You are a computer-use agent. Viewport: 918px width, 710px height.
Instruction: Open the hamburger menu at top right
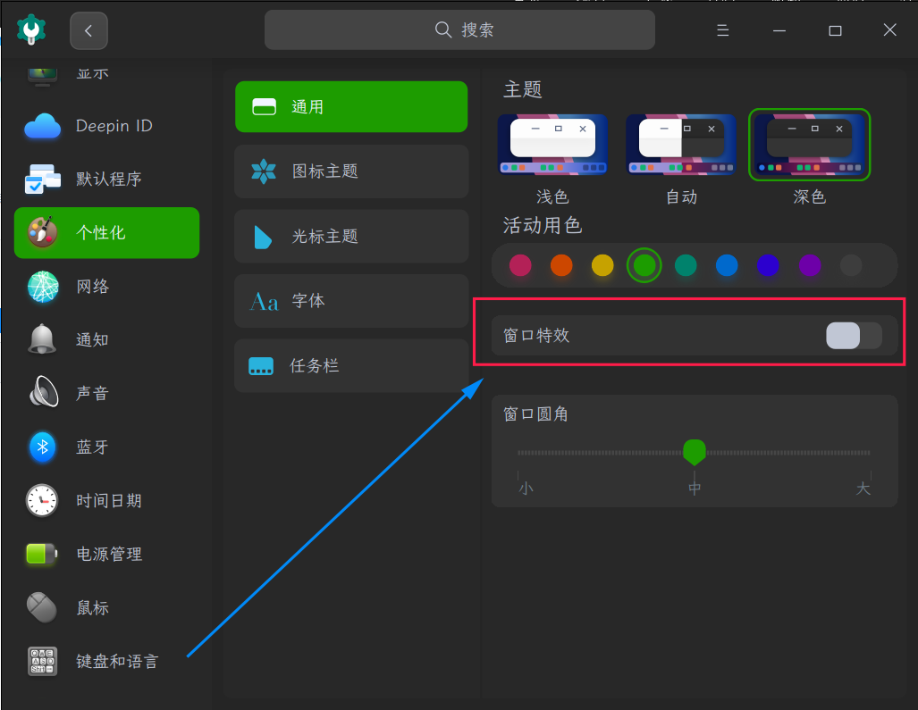[x=722, y=29]
